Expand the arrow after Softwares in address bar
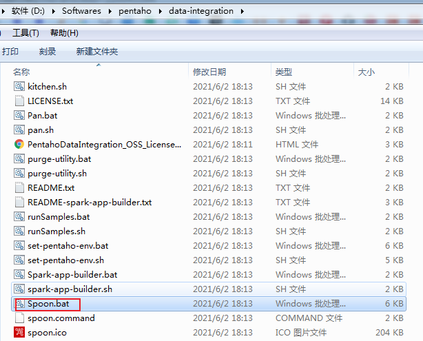Image resolution: width=423 pixels, height=341 pixels. 110,11
